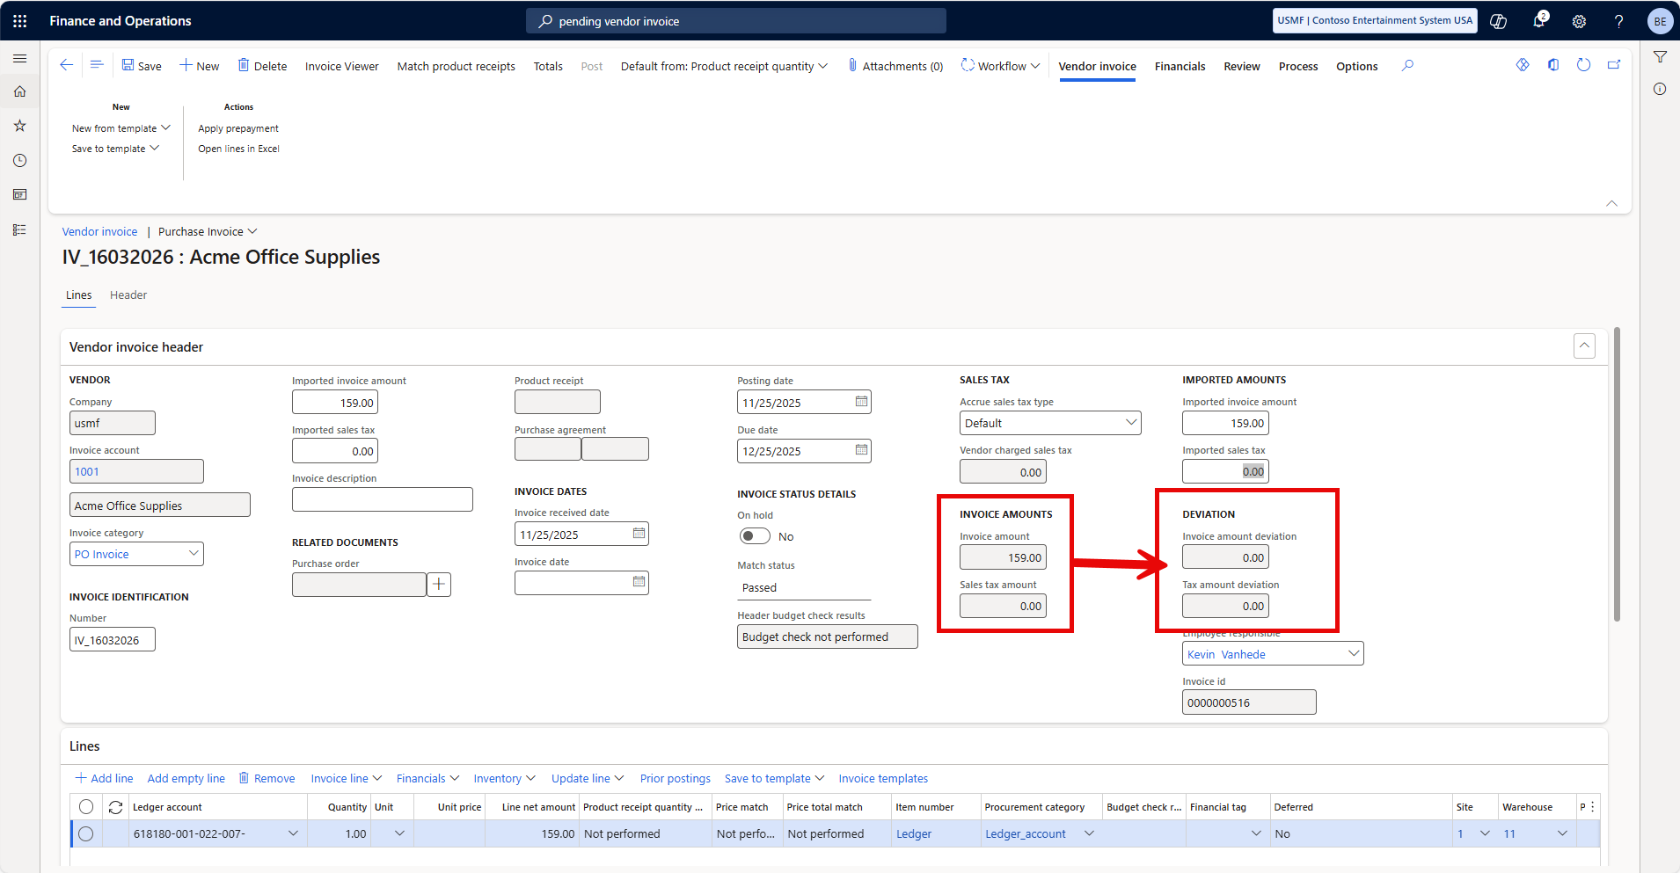Click the plus button beside Purchase order
This screenshot has height=873, width=1680.
click(439, 584)
